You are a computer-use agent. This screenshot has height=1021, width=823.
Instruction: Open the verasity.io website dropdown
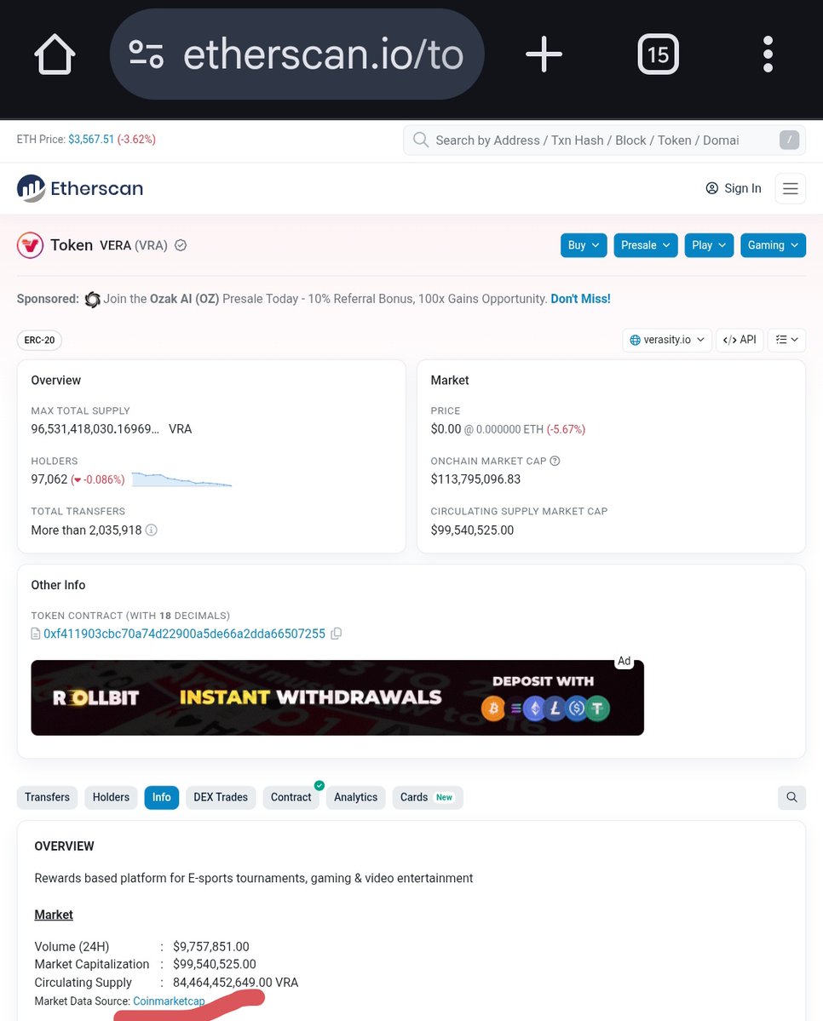(x=667, y=340)
